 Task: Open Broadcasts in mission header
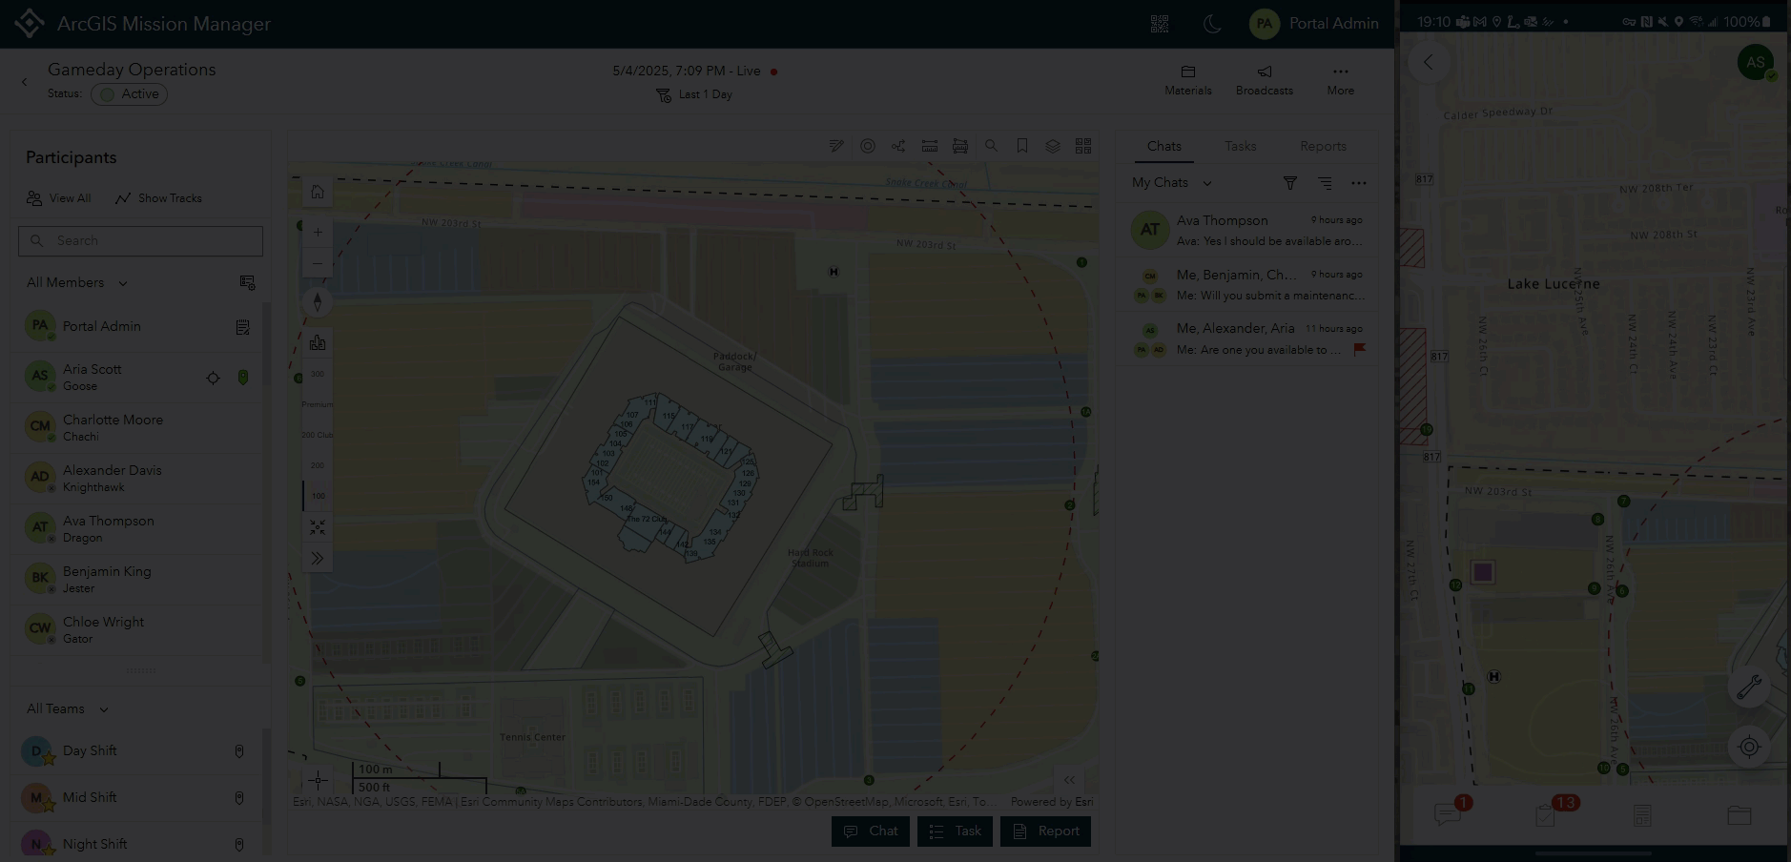click(1265, 80)
